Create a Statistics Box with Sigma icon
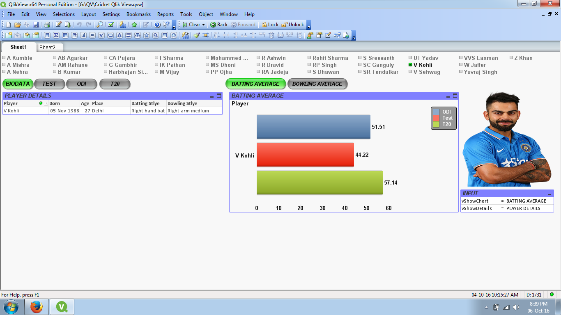Image resolution: width=561 pixels, height=315 pixels. 56,35
